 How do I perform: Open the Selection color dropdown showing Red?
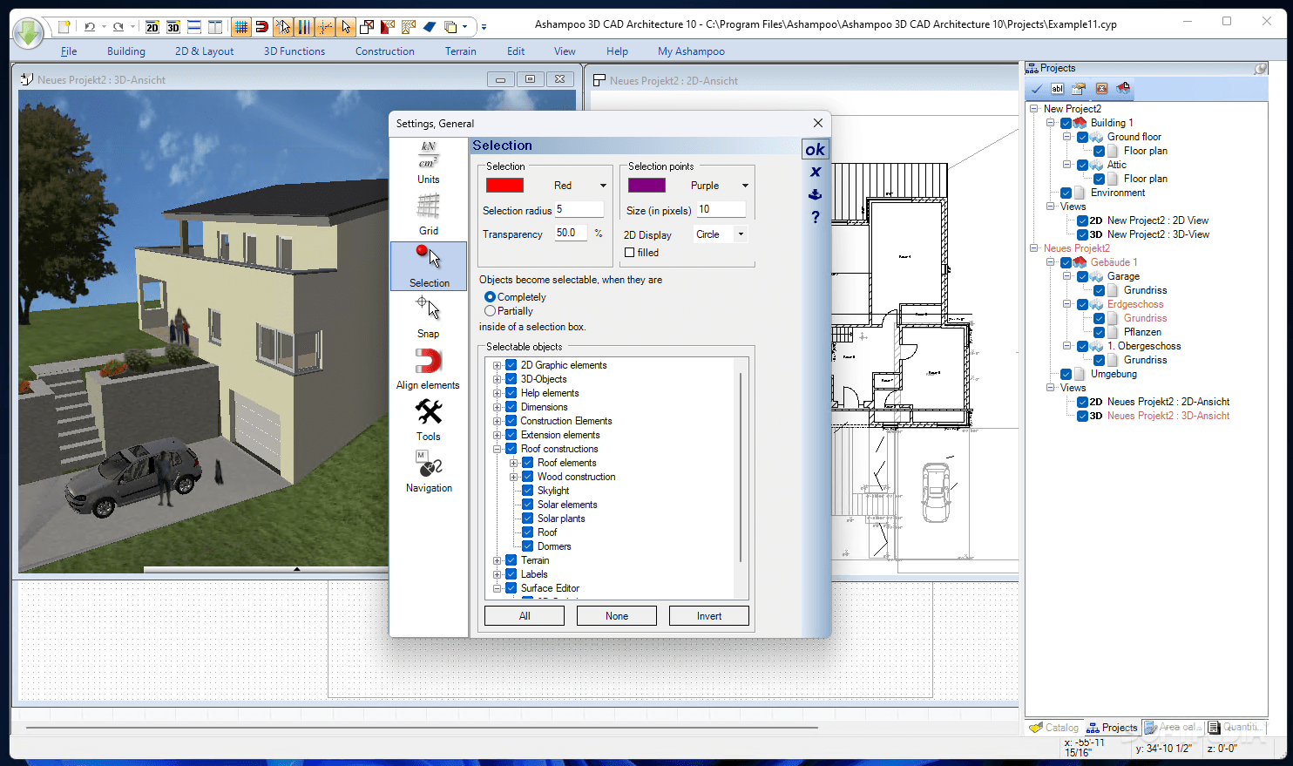603,186
